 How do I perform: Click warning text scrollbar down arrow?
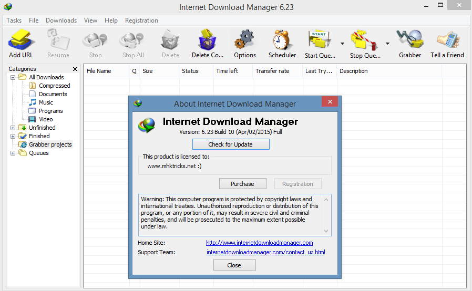326,231
